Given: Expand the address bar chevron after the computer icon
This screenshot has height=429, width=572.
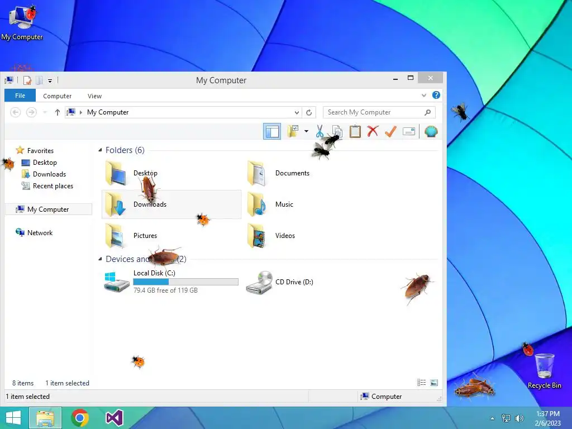Looking at the screenshot, I should 81,112.
